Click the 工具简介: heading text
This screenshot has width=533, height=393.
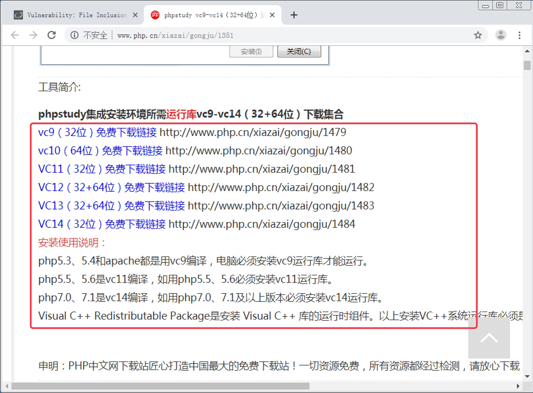click(x=60, y=87)
